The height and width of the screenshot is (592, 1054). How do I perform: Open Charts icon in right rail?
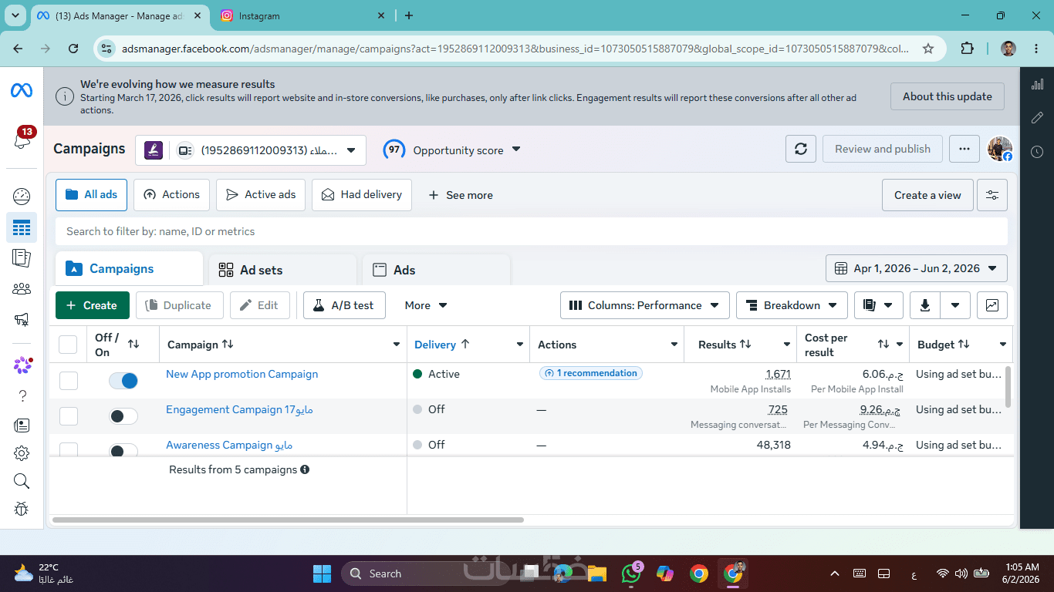(x=1037, y=84)
